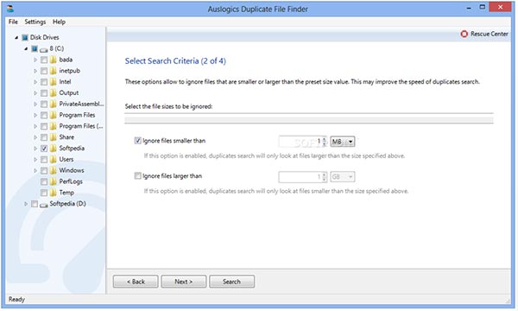Select Program Files (... tree item

81,126
